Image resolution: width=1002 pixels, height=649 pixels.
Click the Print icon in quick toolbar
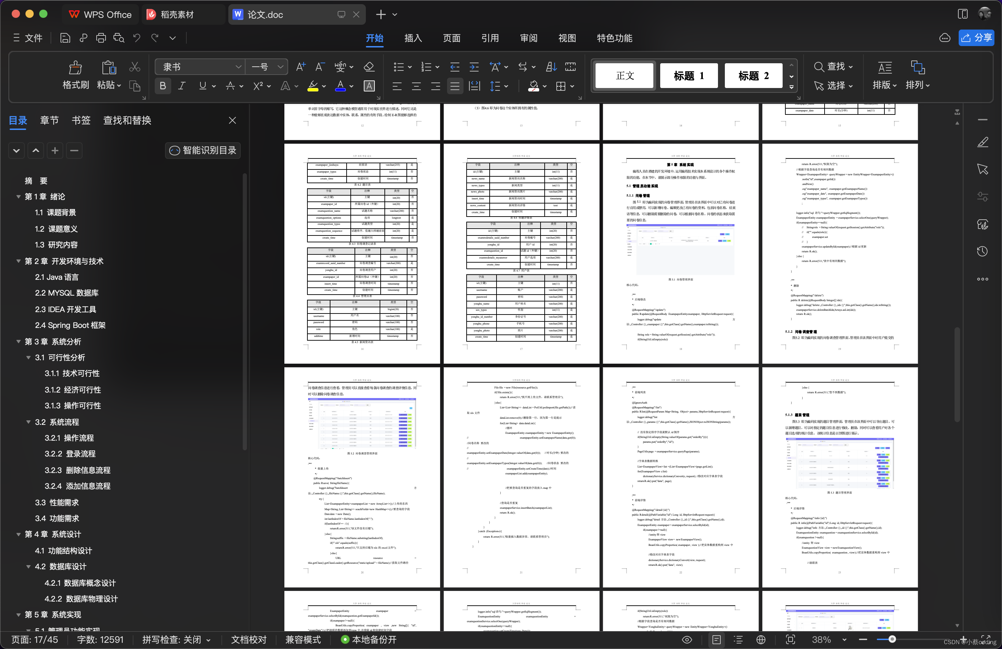[x=101, y=38]
